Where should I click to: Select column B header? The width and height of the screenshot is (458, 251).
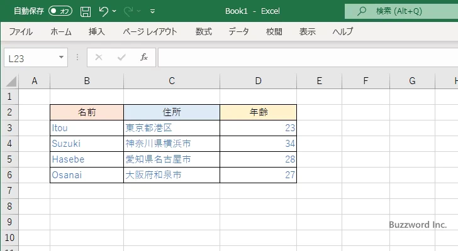[87, 81]
